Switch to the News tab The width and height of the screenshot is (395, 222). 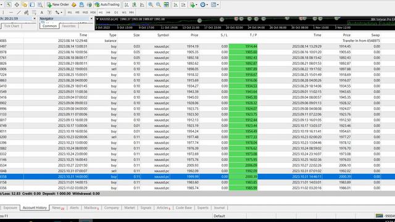(57, 208)
